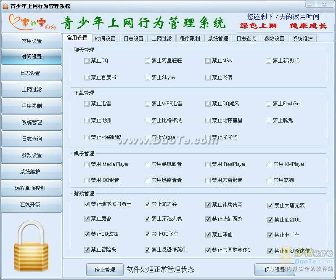Uncheck the 禁止龙之谷 checkbox
Viewport: 336px width, 280px height.
pos(147,205)
